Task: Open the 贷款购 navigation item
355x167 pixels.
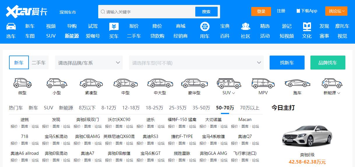Action: [157, 36]
